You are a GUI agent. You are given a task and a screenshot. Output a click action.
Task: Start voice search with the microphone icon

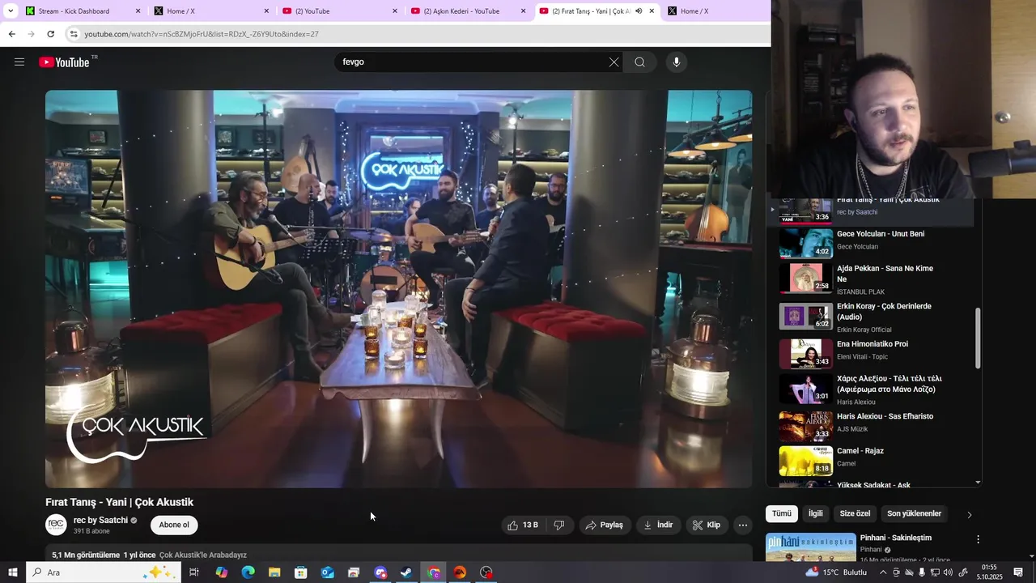point(677,62)
